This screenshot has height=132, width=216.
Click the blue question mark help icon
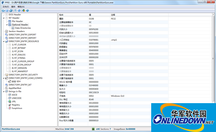(28, 10)
